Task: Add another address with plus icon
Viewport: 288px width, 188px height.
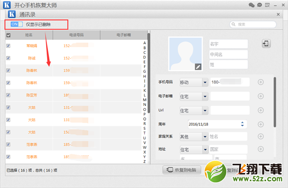Action: pos(261,149)
